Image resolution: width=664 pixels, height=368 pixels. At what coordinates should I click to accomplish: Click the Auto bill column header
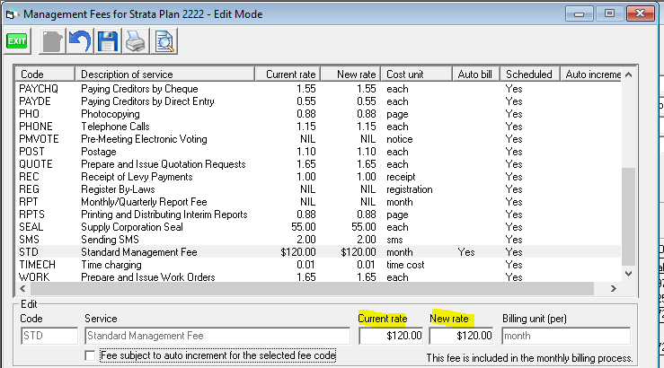pos(476,74)
